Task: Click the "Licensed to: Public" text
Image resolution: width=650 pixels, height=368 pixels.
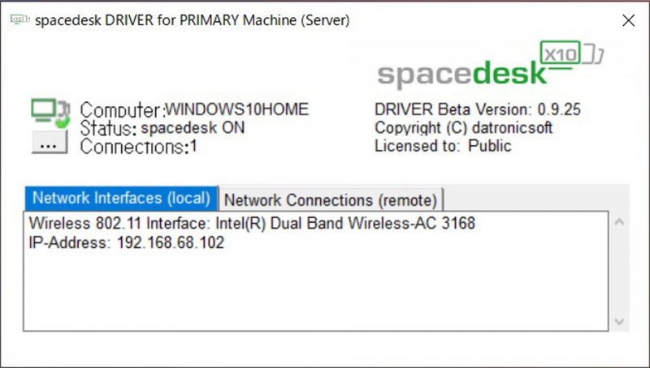Action: pos(443,147)
